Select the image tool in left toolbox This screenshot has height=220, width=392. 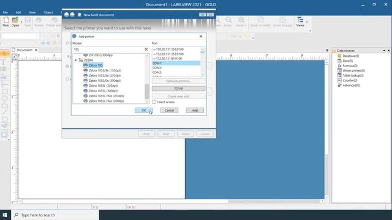click(4, 76)
